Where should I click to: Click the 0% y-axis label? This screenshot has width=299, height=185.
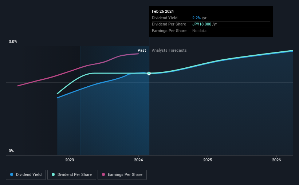click(11, 151)
